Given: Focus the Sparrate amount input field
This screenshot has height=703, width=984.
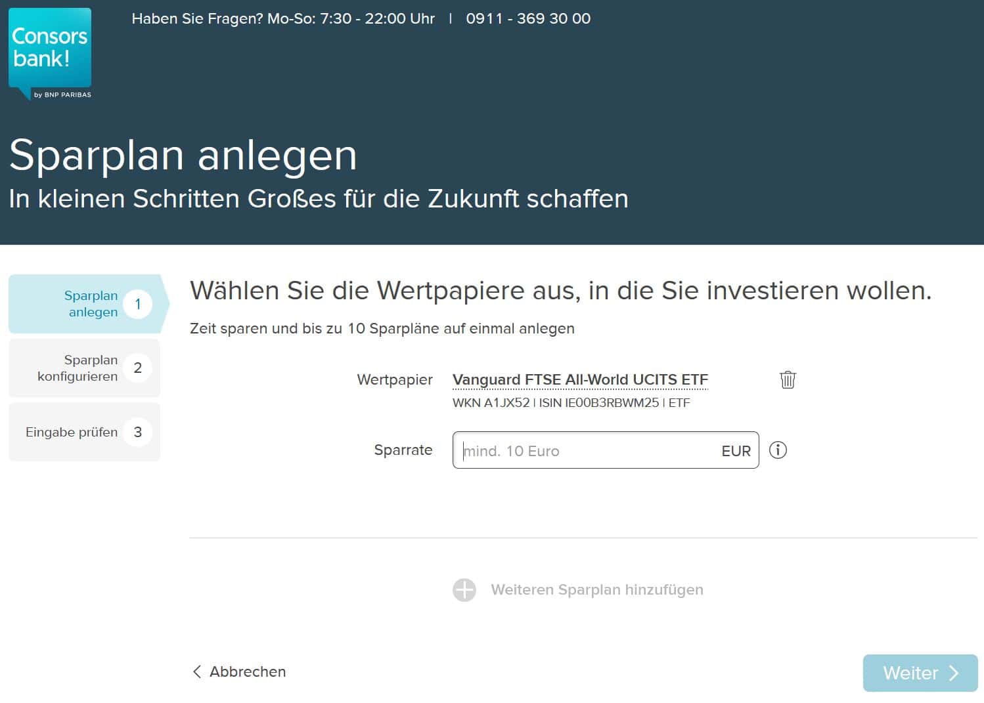Looking at the screenshot, I should (x=606, y=450).
